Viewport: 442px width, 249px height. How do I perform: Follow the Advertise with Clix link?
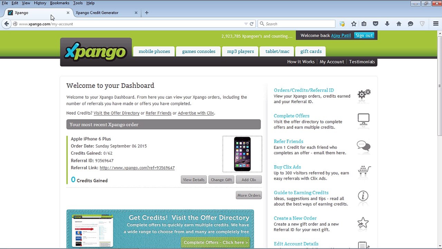(196, 113)
